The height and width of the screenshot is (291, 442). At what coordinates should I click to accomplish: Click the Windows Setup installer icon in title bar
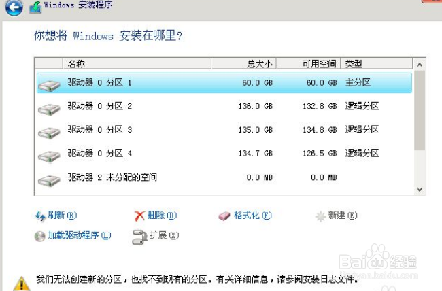[35, 7]
